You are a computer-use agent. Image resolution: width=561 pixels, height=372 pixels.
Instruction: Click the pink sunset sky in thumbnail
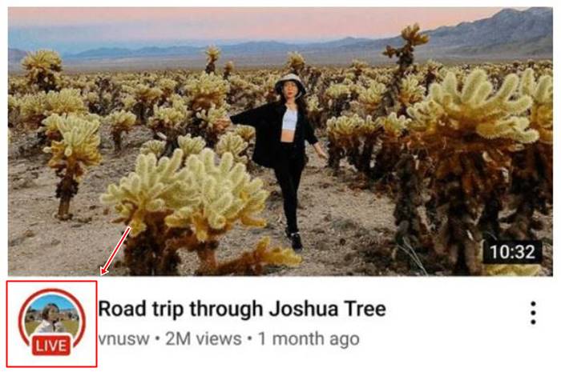point(250,23)
